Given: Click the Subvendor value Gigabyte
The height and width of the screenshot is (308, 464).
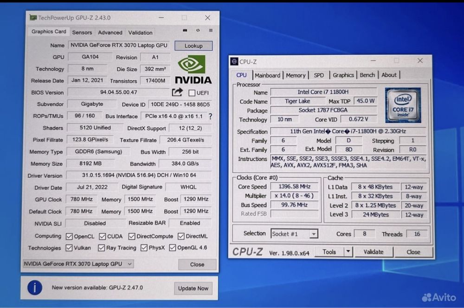Looking at the screenshot, I should click(92, 104).
